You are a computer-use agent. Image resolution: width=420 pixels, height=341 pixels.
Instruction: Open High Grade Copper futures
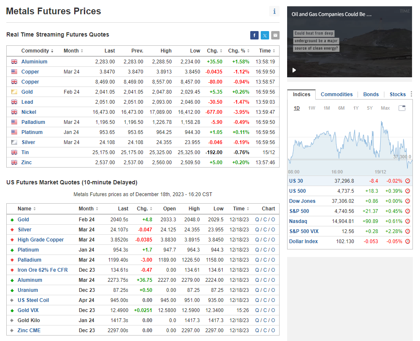click(41, 240)
